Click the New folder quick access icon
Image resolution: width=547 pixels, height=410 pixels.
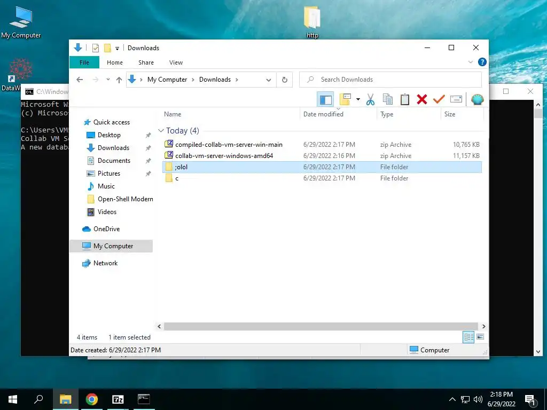pos(107,48)
